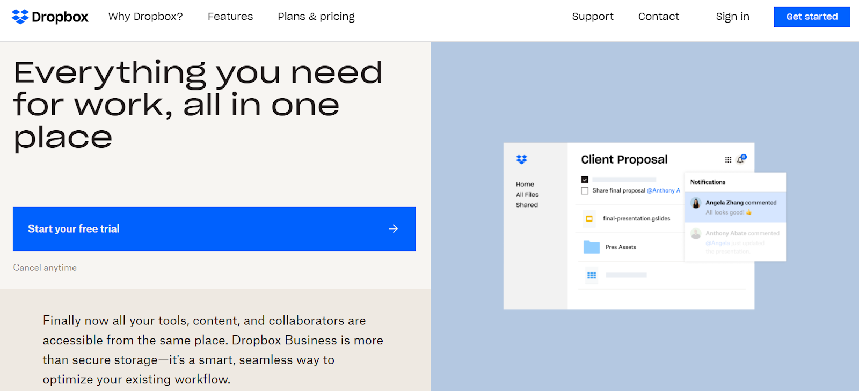Screen dimensions: 859x391
Task: Open Angela Zhang's comment notification
Action: (x=735, y=207)
